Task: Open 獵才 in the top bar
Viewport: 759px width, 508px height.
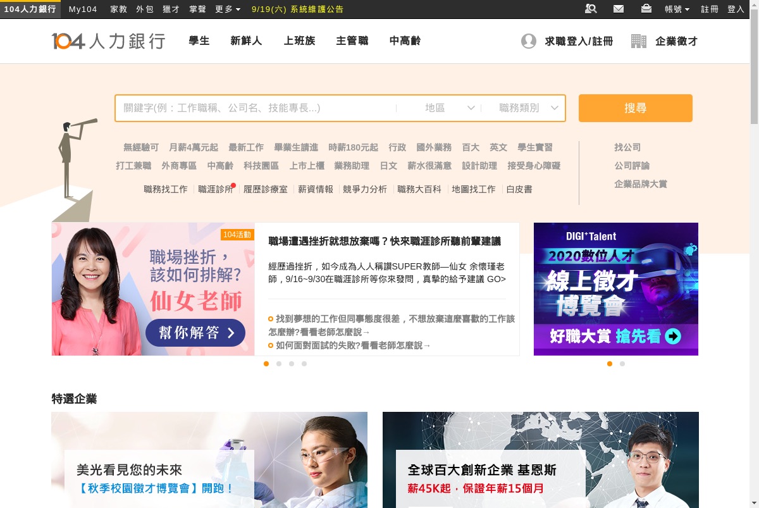Action: (x=171, y=9)
